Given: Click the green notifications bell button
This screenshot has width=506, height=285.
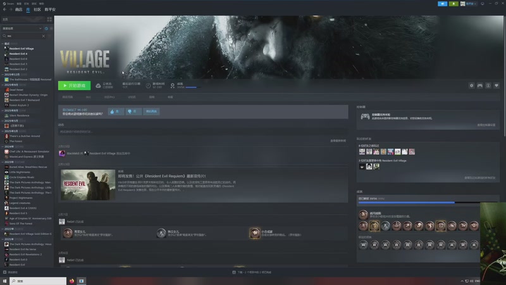Looking at the screenshot, I should 454,4.
